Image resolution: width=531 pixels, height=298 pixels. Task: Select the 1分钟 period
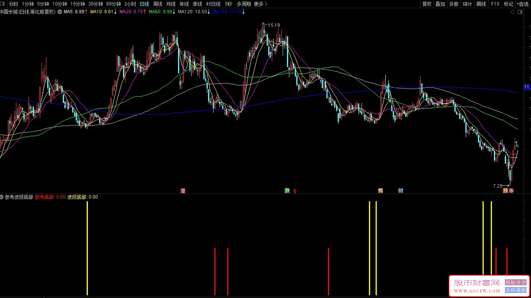pyautogui.click(x=28, y=4)
